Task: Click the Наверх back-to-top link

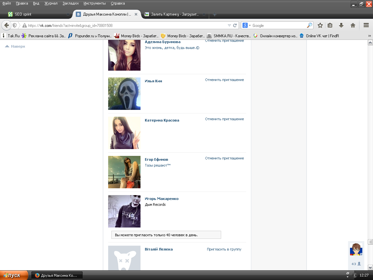Action: (x=15, y=46)
